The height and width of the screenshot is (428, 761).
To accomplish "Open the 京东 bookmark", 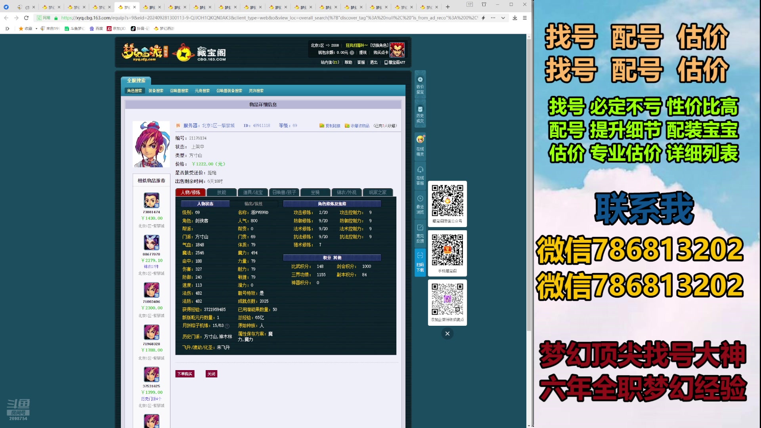I will 116,29.
